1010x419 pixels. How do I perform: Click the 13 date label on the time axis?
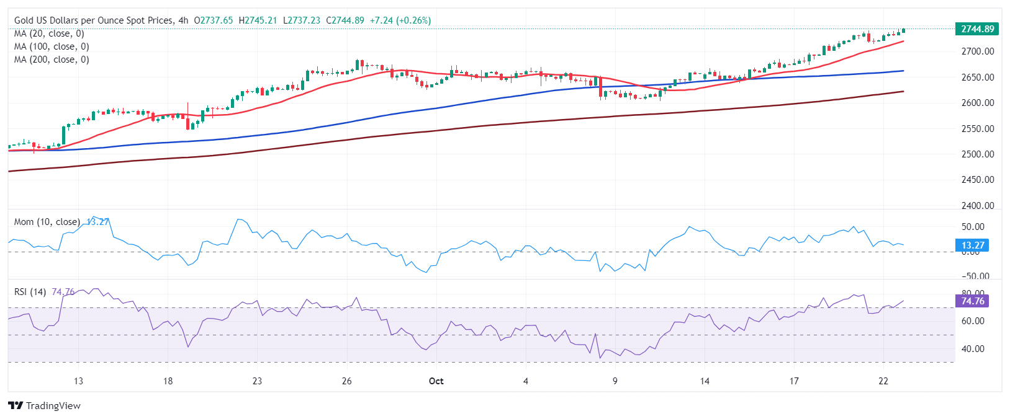point(78,381)
